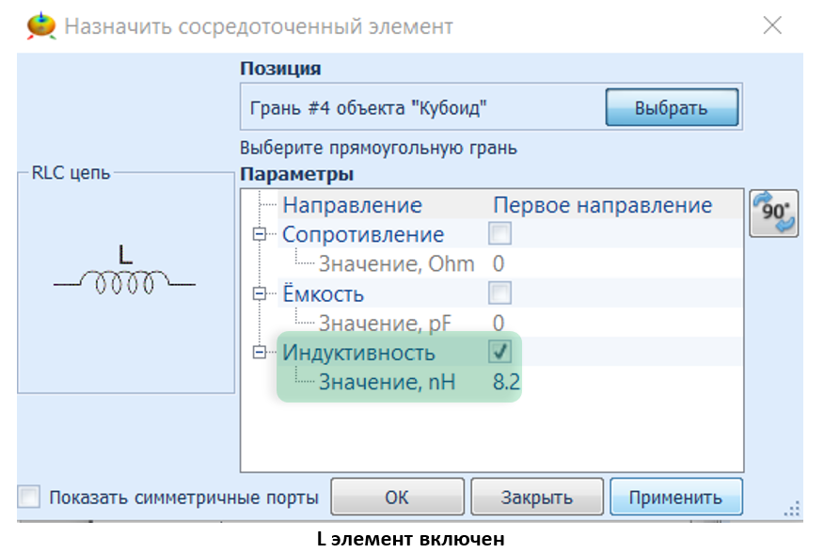Click the Закрыть button
This screenshot has height=553, width=824.
[536, 498]
